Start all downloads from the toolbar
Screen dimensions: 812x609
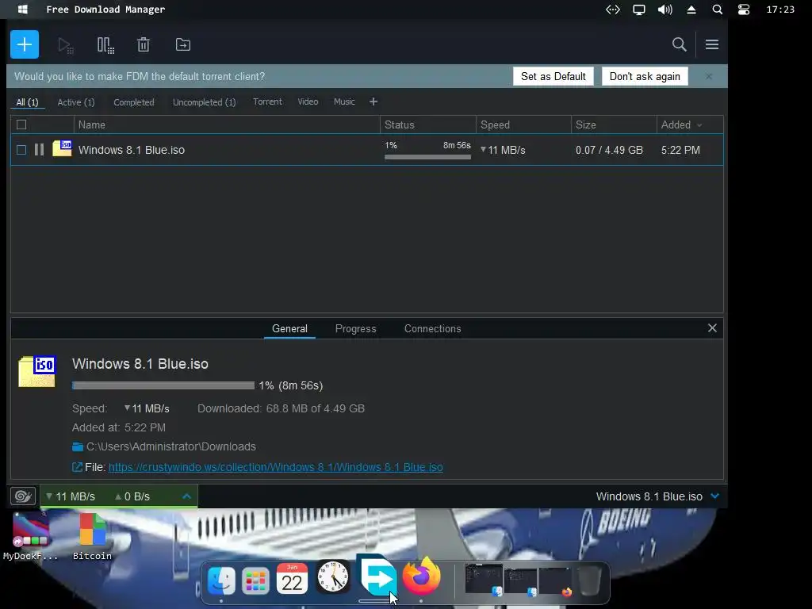pos(65,45)
